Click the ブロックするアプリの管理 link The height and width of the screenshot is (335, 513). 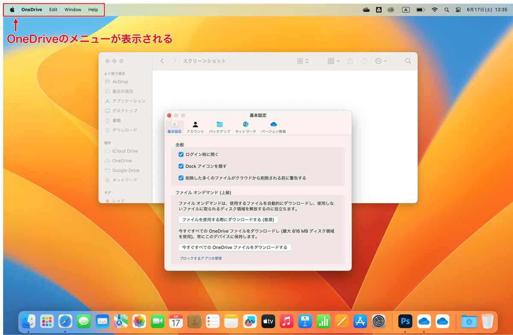[200, 259]
